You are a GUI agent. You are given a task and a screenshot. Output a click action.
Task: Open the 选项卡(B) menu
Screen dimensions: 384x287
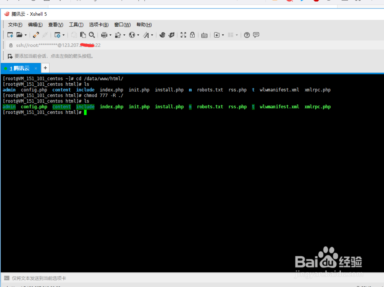[x=99, y=25]
